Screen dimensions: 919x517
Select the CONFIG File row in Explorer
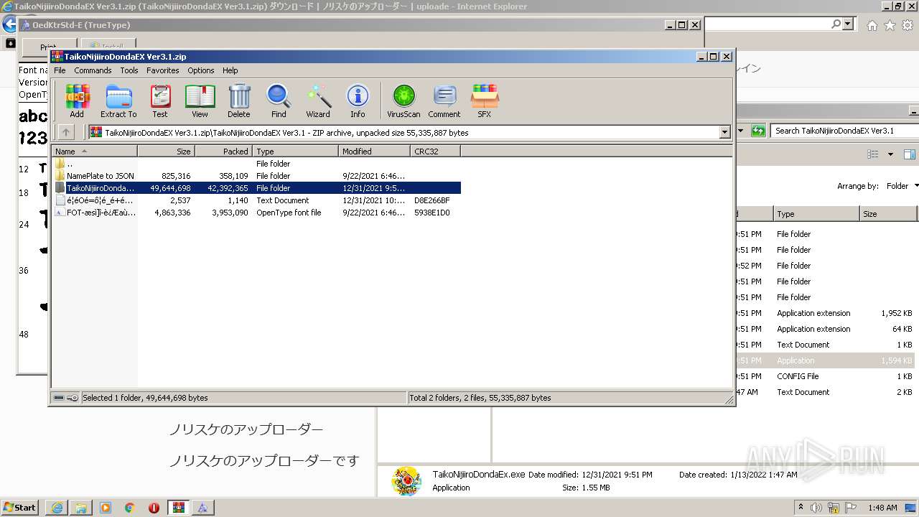[x=827, y=376]
